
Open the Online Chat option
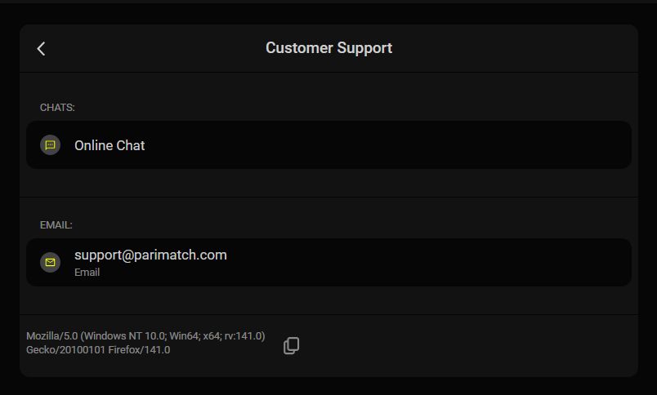(x=328, y=145)
